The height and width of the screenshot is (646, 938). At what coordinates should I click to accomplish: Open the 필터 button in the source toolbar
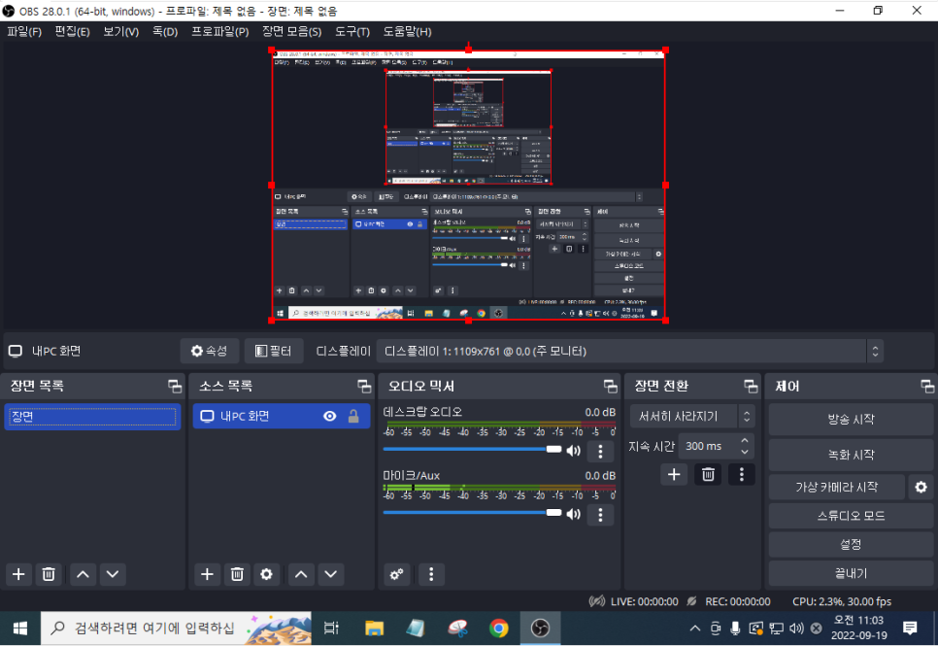point(274,351)
